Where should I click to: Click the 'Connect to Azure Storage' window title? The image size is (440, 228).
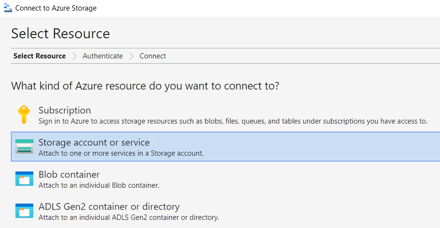tap(56, 8)
